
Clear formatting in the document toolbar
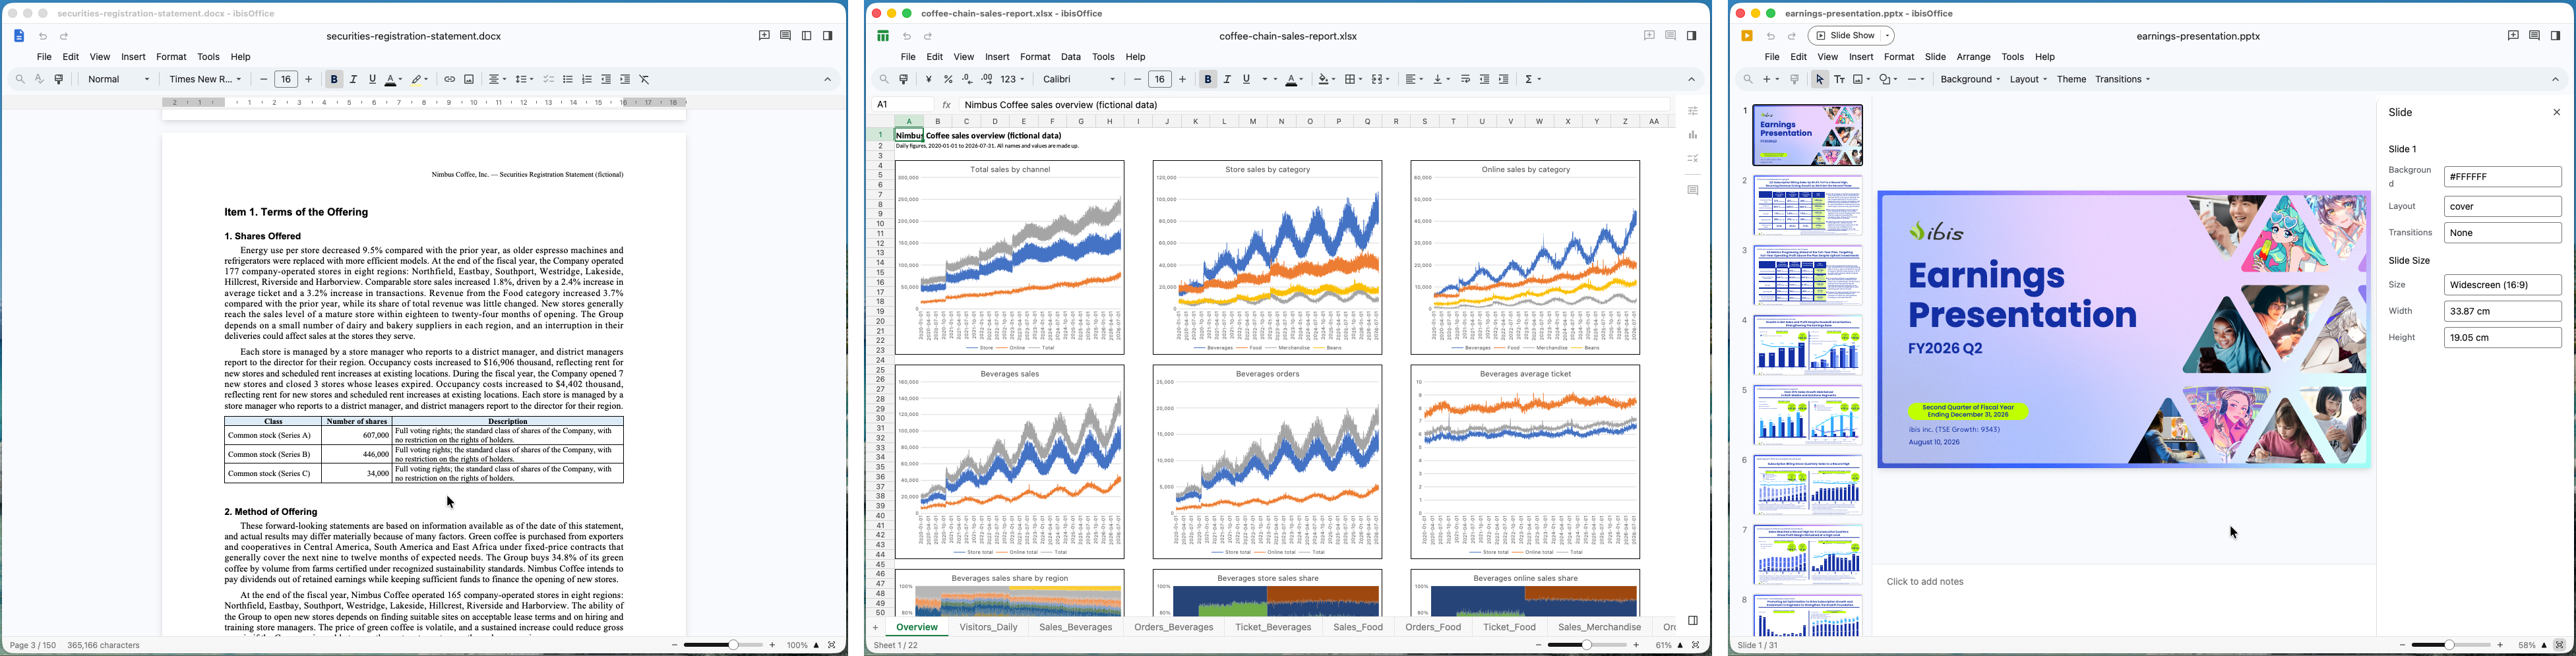point(645,80)
